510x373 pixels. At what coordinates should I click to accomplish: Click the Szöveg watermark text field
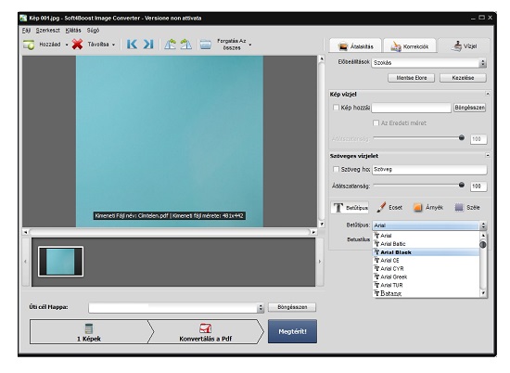pos(429,169)
